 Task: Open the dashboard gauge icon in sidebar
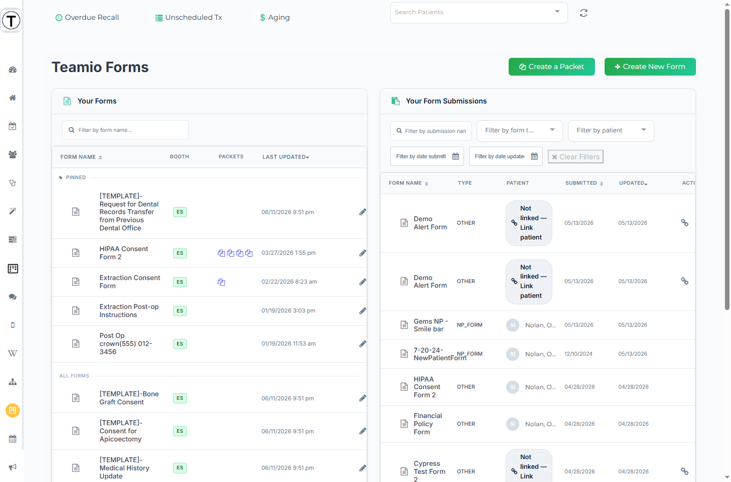click(13, 70)
